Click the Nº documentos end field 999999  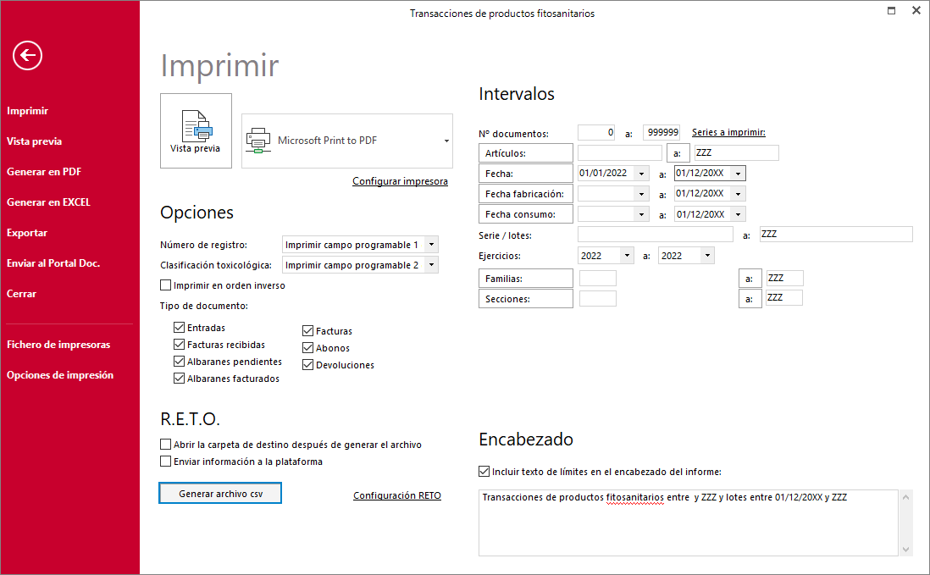tap(662, 133)
